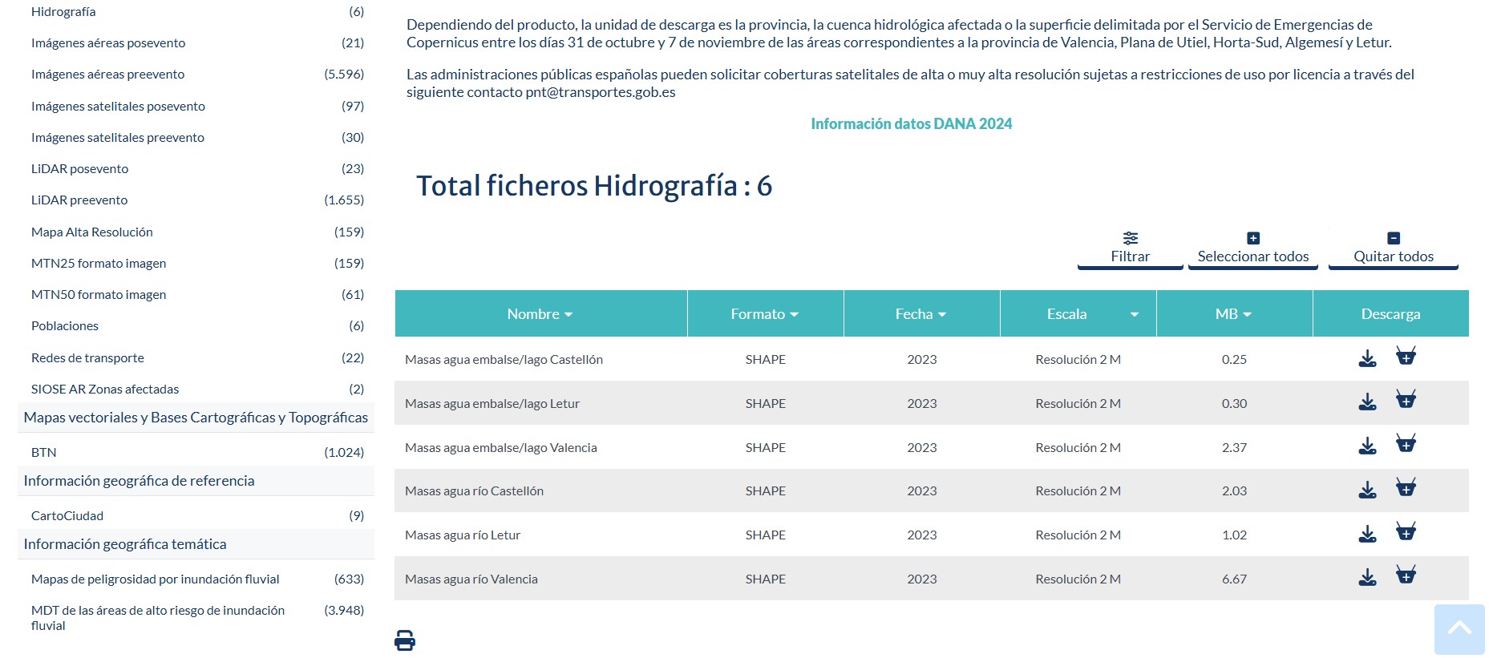Choose Redes de transporte category
The height and width of the screenshot is (658, 1489).
point(88,358)
